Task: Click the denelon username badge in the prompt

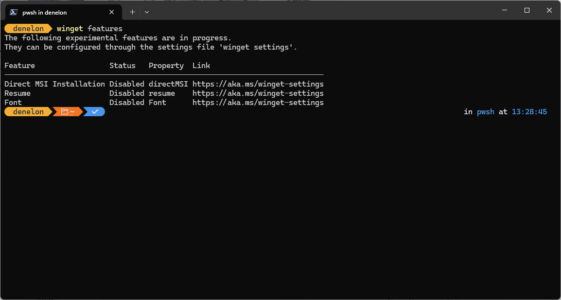Action: pos(28,28)
